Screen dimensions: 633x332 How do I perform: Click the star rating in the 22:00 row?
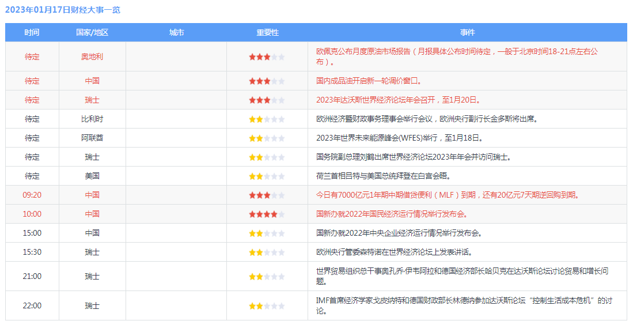(267, 305)
